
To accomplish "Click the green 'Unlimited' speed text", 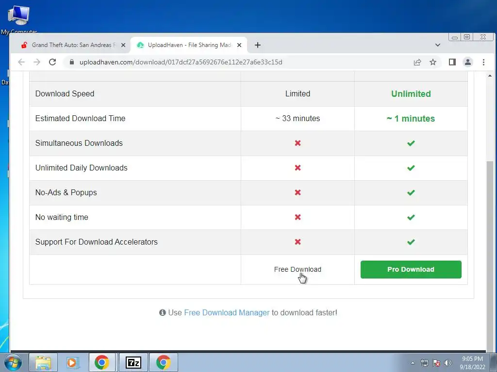I will pyautogui.click(x=411, y=93).
